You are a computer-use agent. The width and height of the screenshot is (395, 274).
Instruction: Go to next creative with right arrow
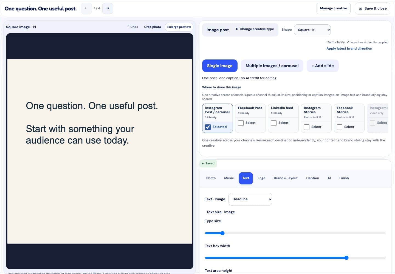click(108, 8)
